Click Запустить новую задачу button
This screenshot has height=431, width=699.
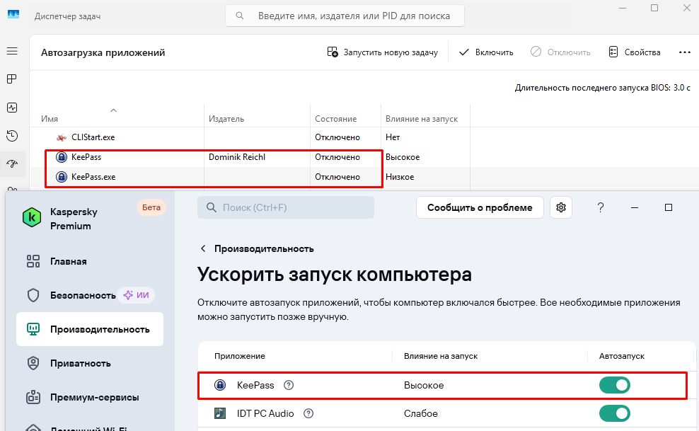tap(383, 52)
